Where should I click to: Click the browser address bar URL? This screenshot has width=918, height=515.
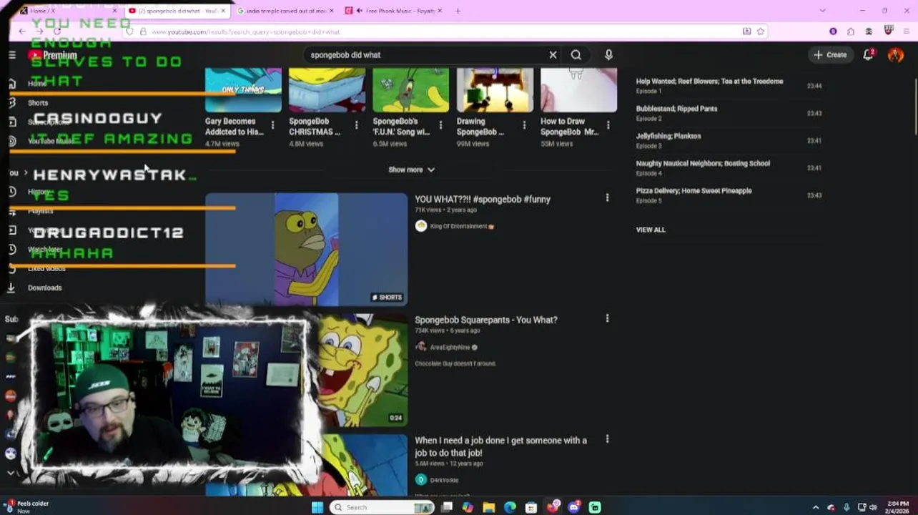click(245, 31)
